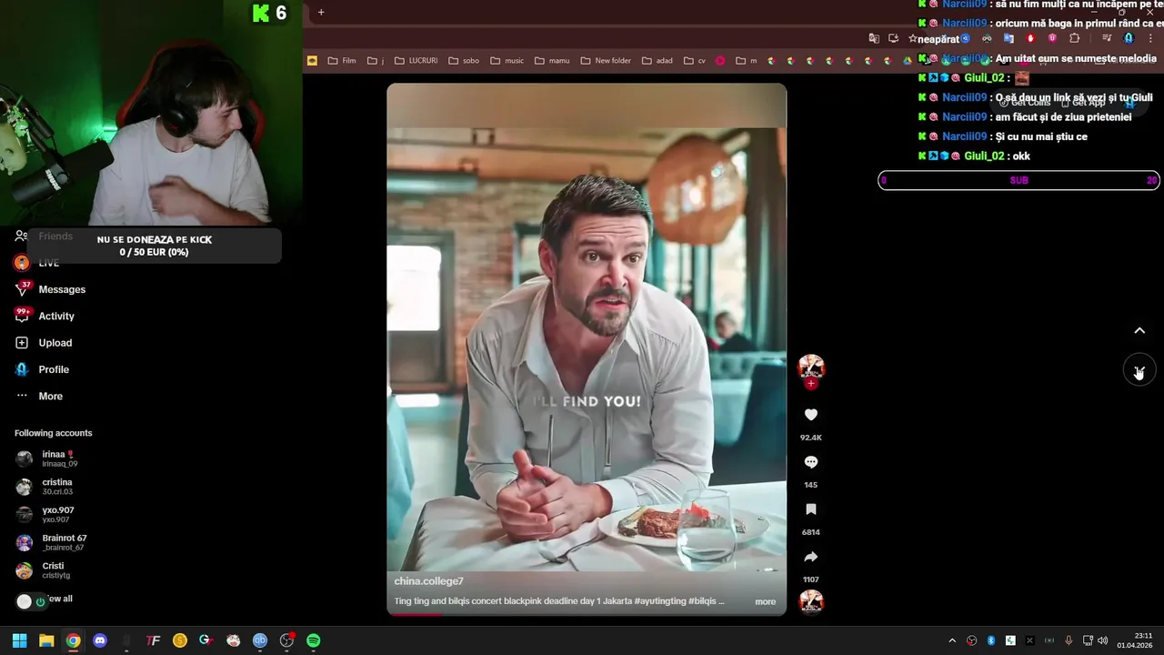The height and width of the screenshot is (655, 1164).
Task: Open Chrome profile avatar
Action: pos(1129,38)
